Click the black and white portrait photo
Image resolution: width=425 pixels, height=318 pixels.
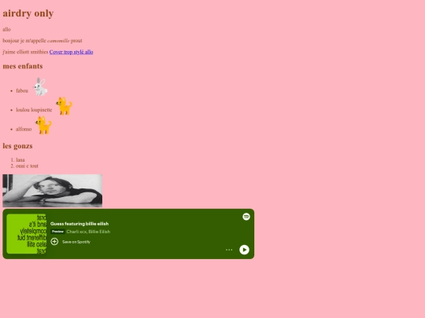click(x=53, y=191)
